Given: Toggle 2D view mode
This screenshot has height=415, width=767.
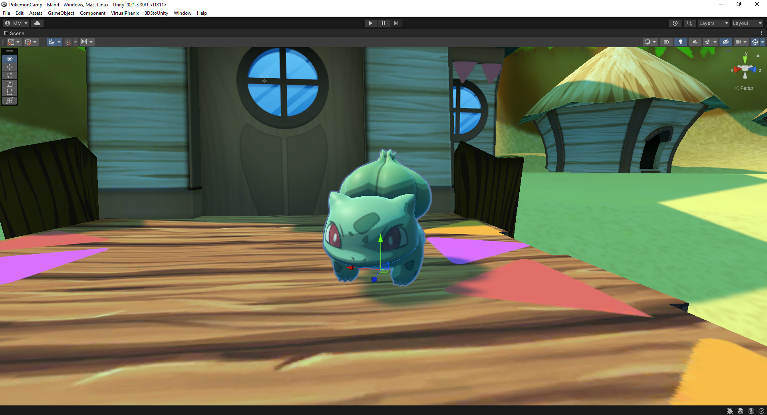Looking at the screenshot, I should 666,42.
